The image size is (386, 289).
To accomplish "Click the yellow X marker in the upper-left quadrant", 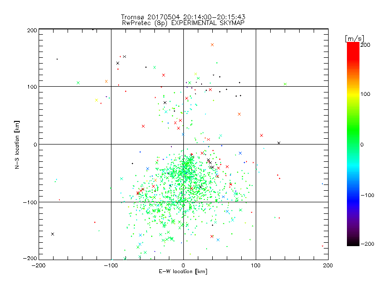I will (x=96, y=100).
